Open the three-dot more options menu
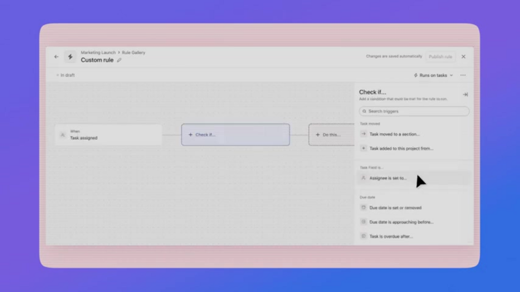 (x=463, y=76)
